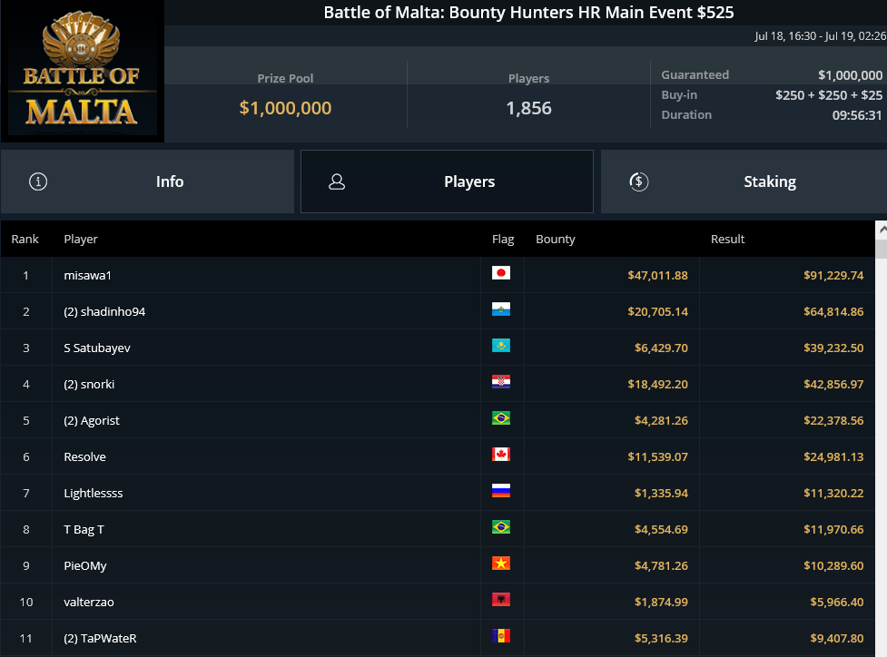The height and width of the screenshot is (657, 887).
Task: Click the Vietnam flag next to PieOMy
Action: point(500,564)
